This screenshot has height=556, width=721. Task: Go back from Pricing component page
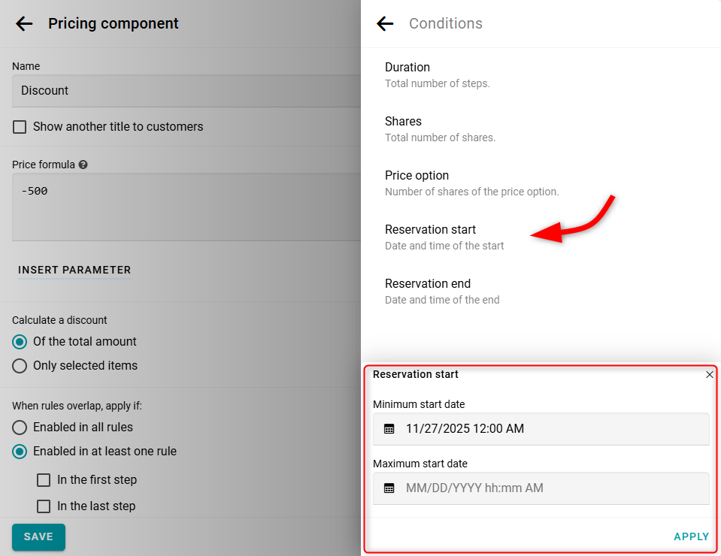(x=24, y=23)
